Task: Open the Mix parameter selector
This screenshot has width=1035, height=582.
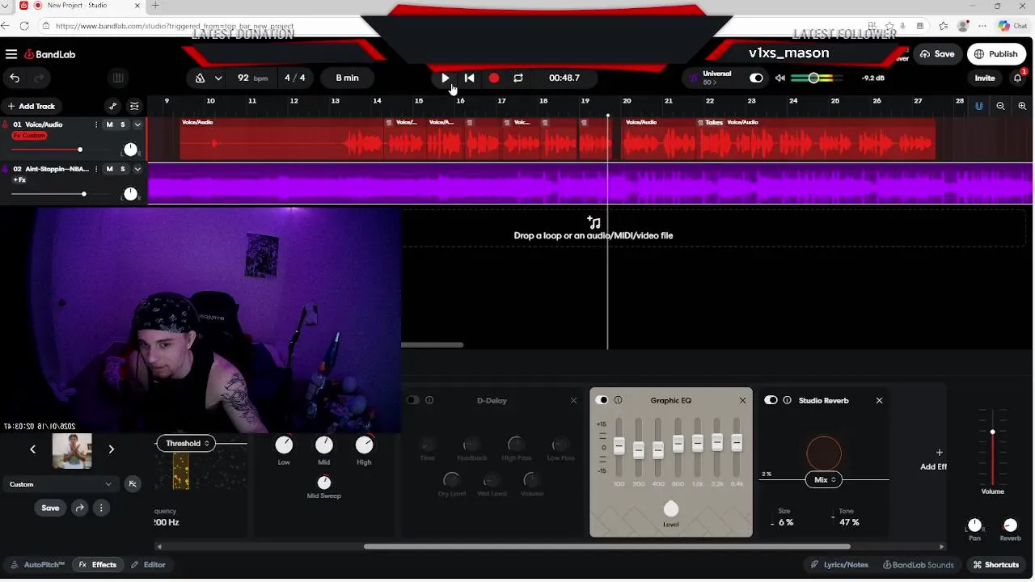Action: point(824,479)
